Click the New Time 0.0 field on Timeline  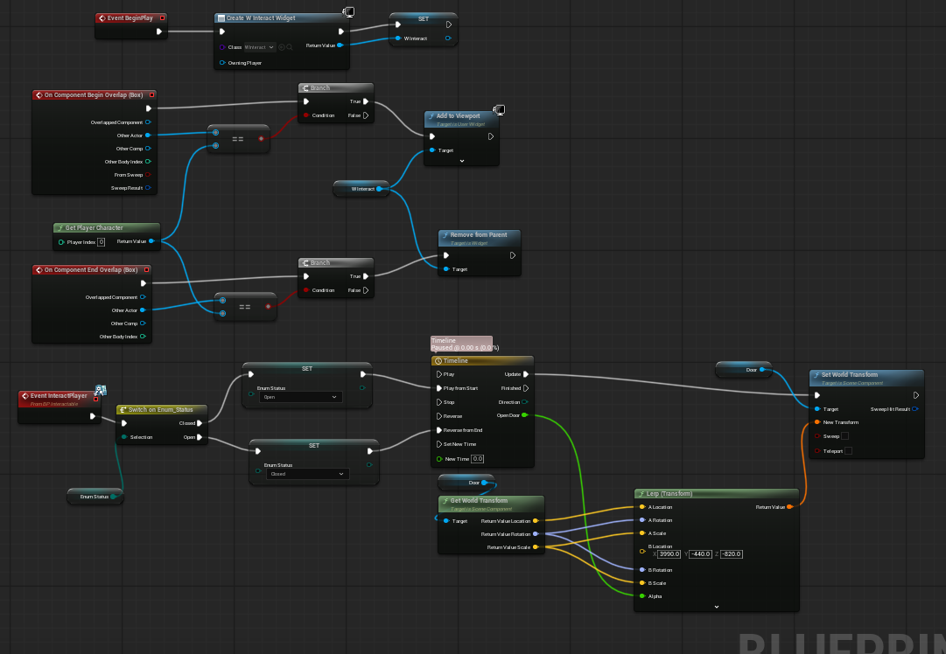[477, 459]
